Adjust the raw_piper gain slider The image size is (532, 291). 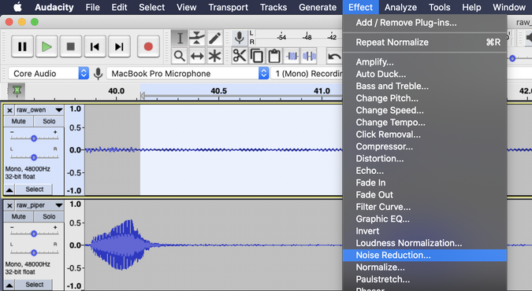[x=34, y=234]
